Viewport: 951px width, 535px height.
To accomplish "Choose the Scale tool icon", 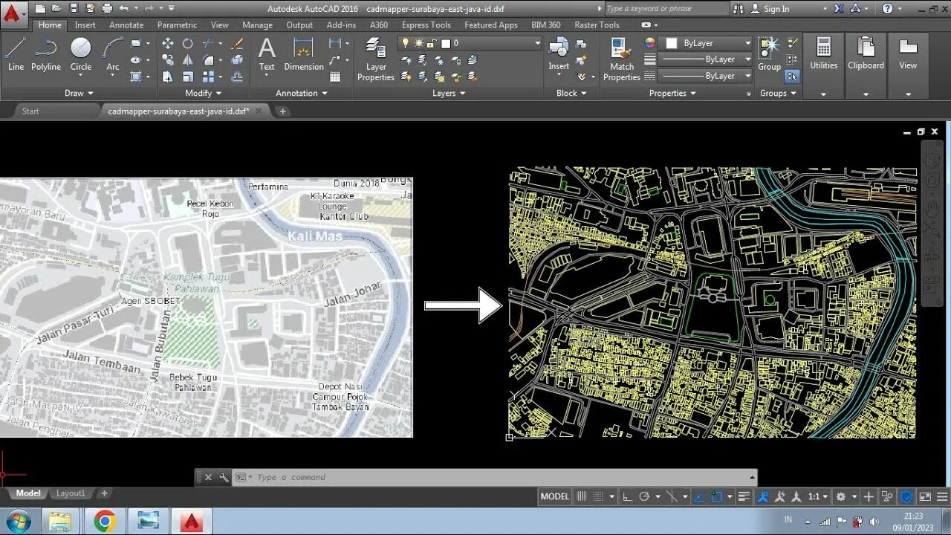I will point(188,77).
